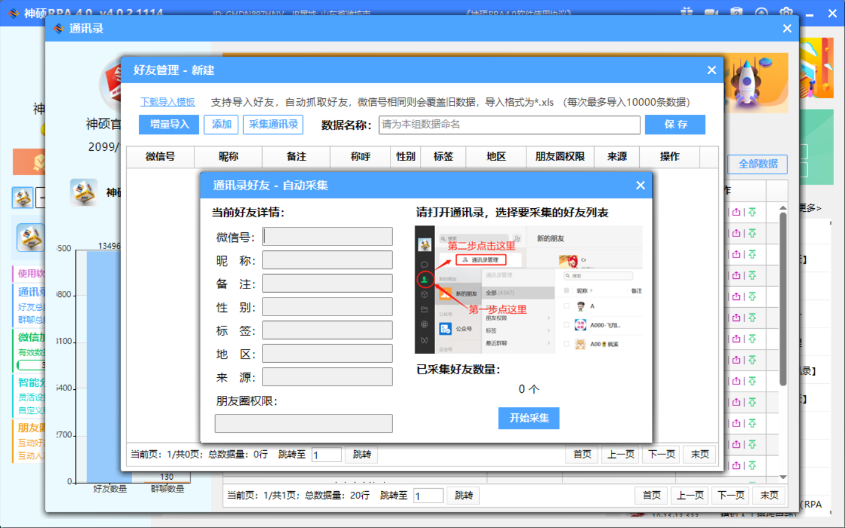Image resolution: width=845 pixels, height=528 pixels.
Task: Click the 总数据量: 20行 status text
Action: pos(337,495)
